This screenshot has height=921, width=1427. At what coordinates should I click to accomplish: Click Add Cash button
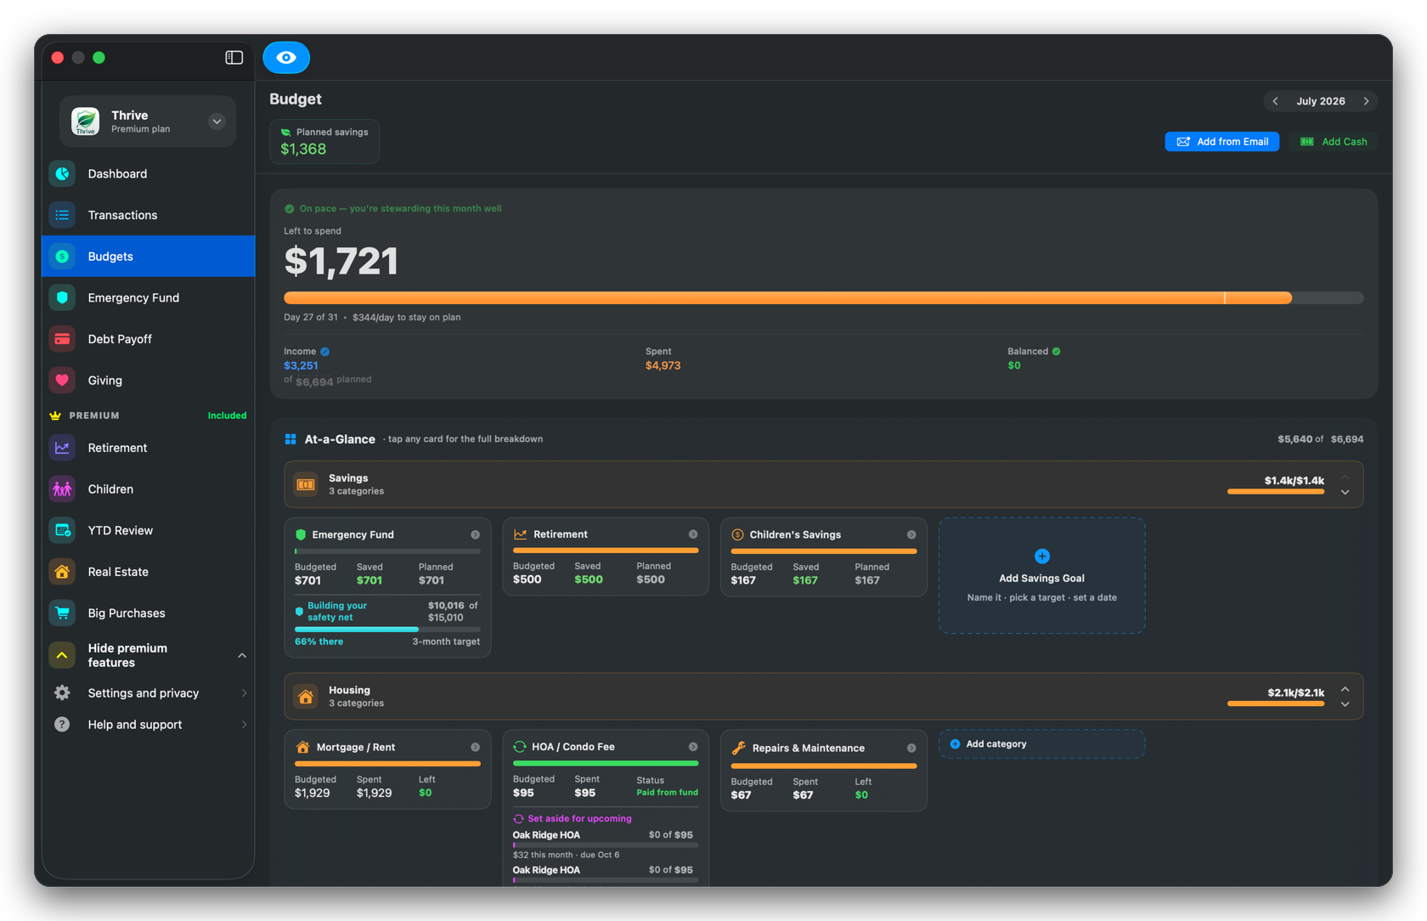click(1334, 142)
